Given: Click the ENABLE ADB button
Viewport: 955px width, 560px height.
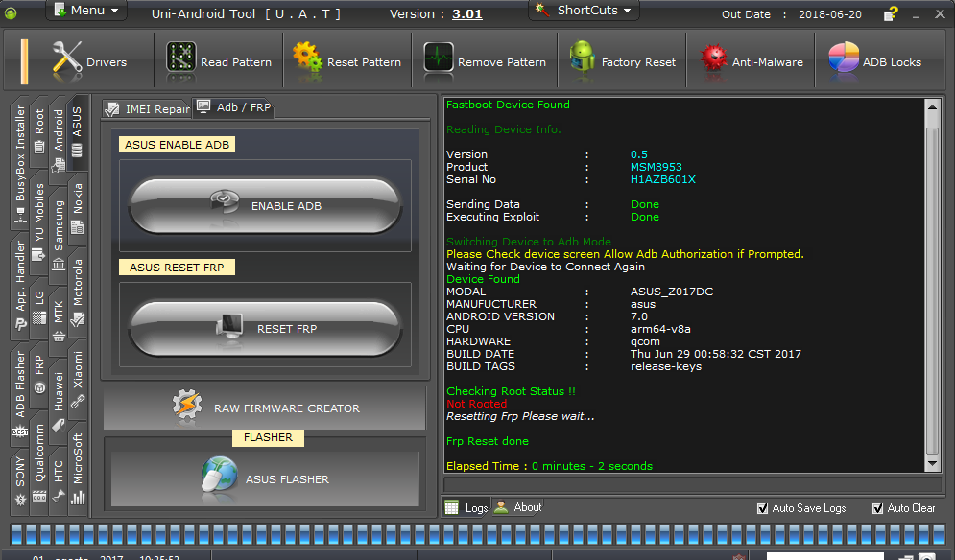Looking at the screenshot, I should click(265, 206).
